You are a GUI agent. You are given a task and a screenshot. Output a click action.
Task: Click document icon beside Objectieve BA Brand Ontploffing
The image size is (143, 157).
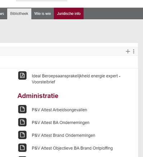22,148
